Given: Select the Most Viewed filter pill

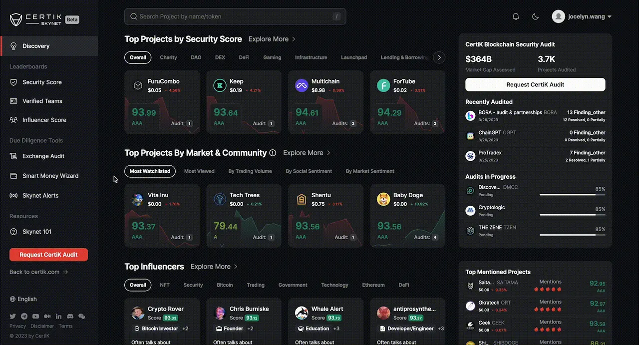Looking at the screenshot, I should (199, 171).
